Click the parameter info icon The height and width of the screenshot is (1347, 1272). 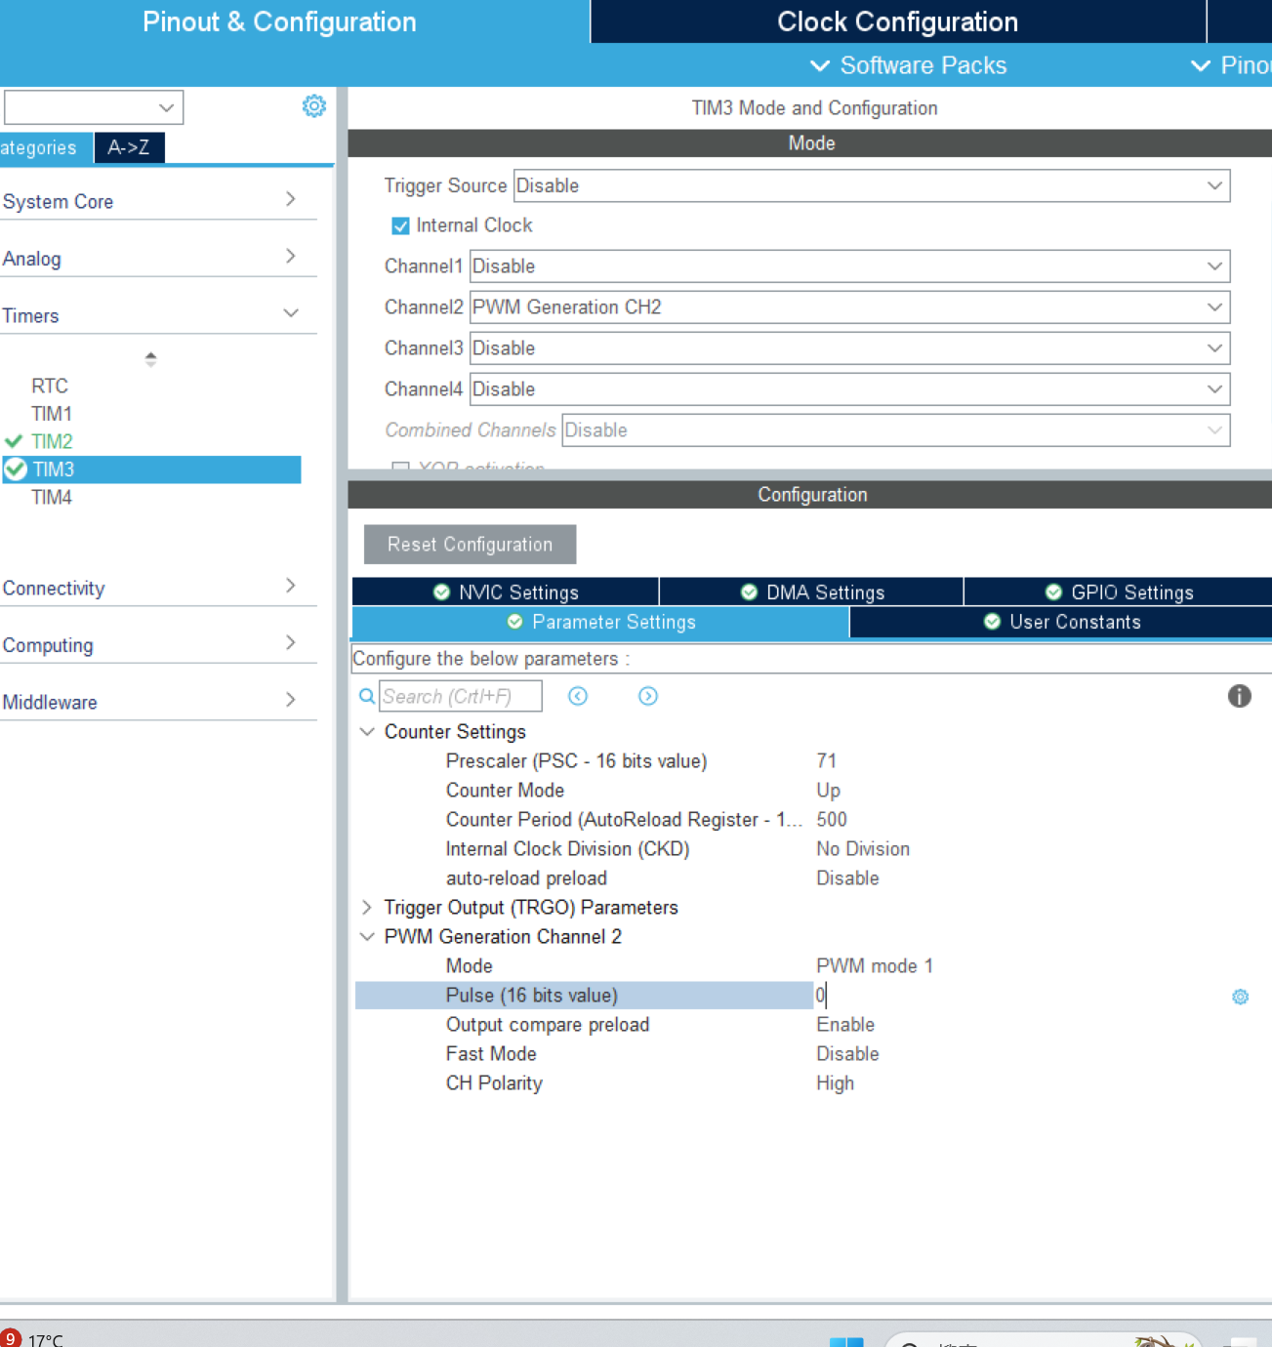[1239, 696]
